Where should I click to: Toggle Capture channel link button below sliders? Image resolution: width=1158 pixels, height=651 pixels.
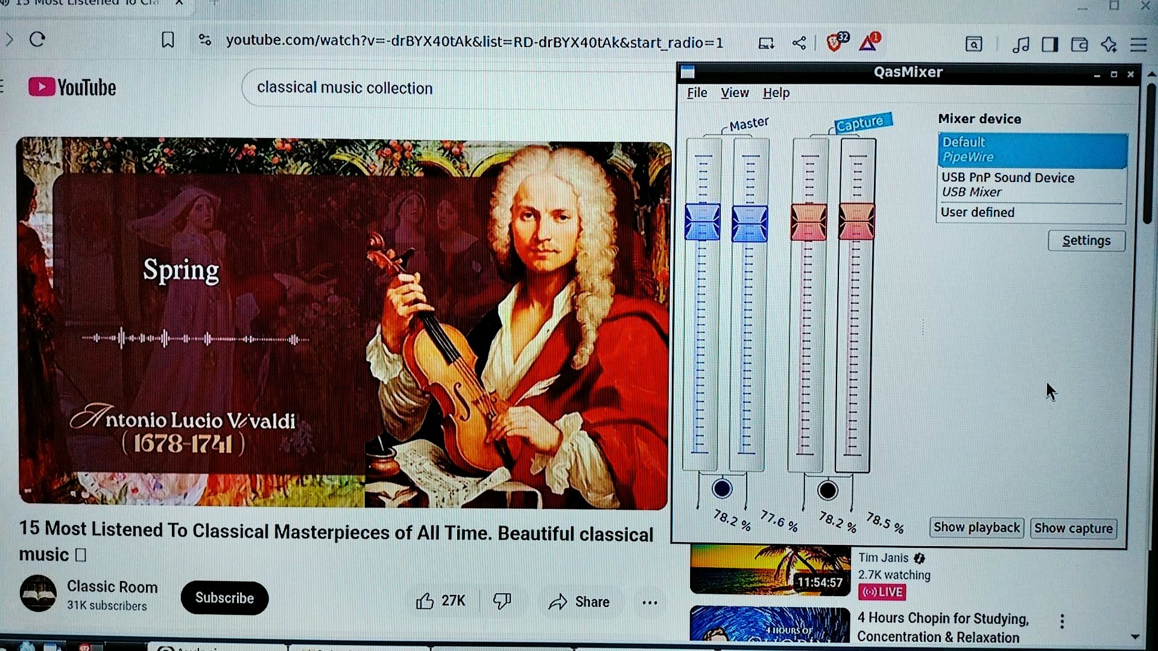click(827, 490)
